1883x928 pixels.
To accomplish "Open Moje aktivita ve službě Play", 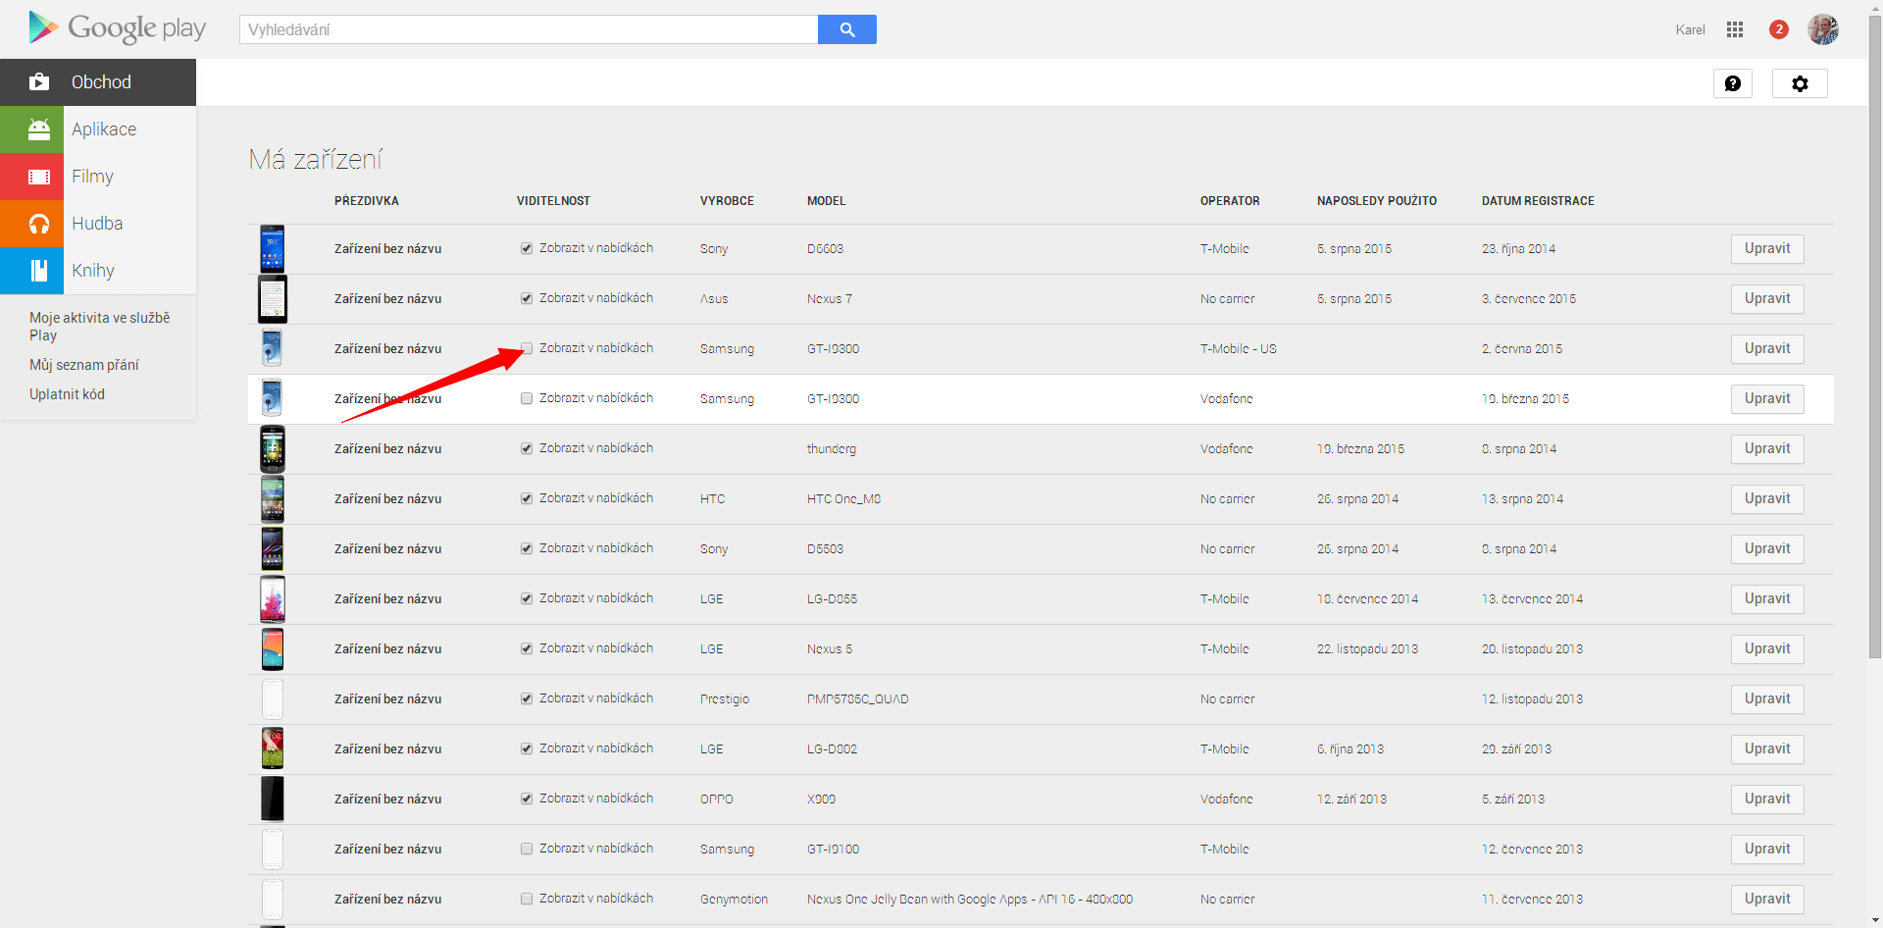I will pos(99,327).
